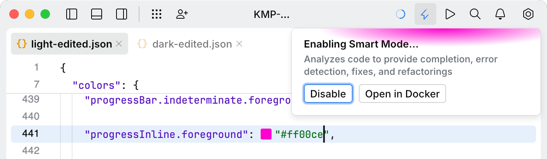
Task: Click Open in Docker button
Action: click(402, 94)
